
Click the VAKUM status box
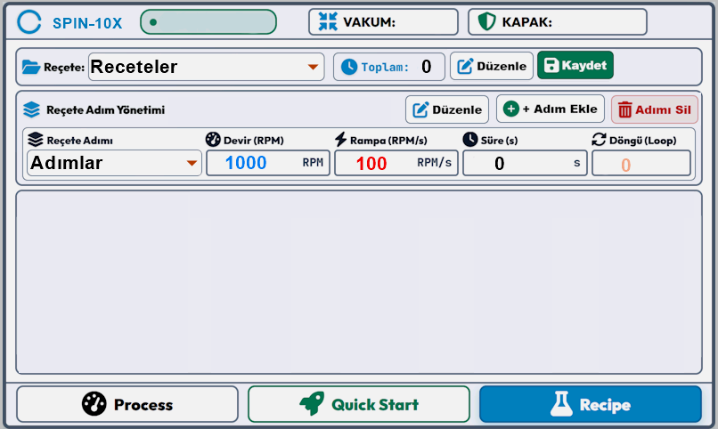(383, 21)
